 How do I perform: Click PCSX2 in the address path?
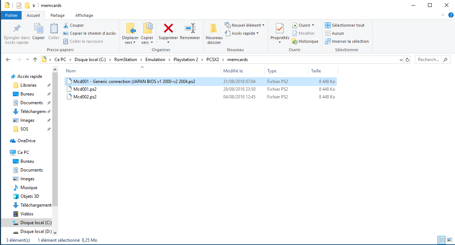pyautogui.click(x=212, y=60)
